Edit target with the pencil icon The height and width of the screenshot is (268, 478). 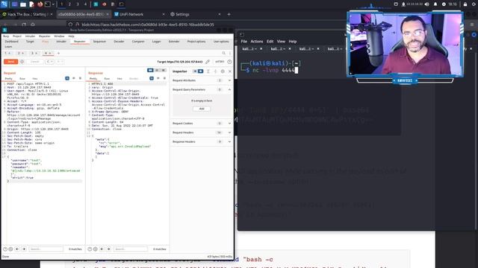point(208,62)
